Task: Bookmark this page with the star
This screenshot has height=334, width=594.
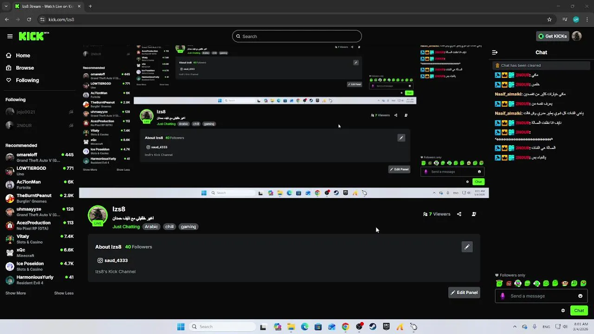Action: coord(549,19)
